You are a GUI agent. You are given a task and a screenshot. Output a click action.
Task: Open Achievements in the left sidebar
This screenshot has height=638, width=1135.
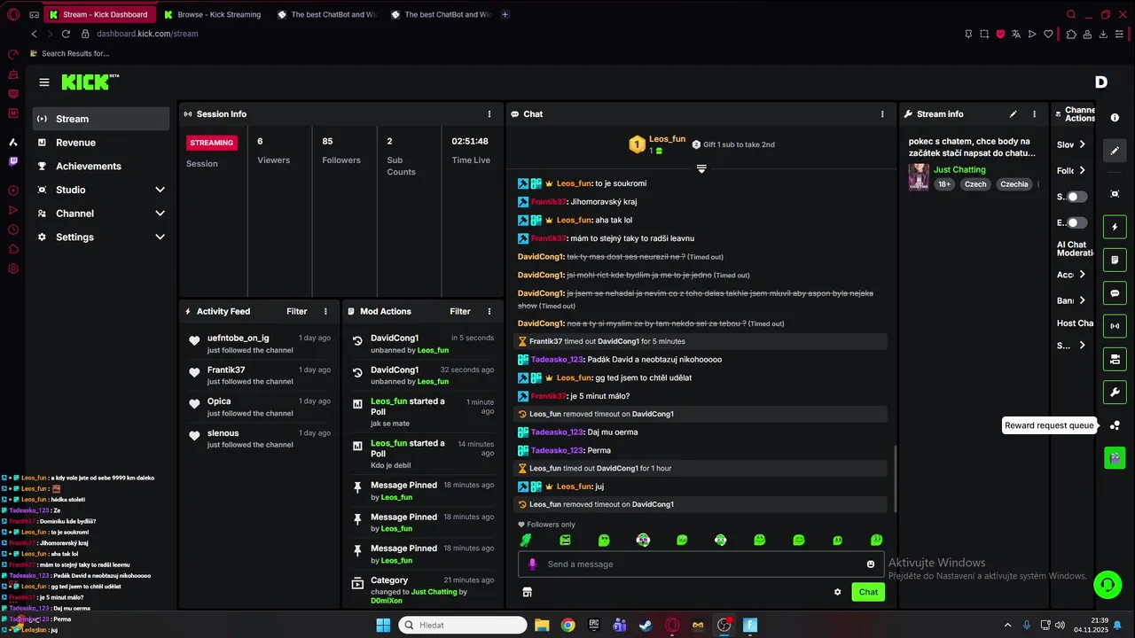coord(101,167)
